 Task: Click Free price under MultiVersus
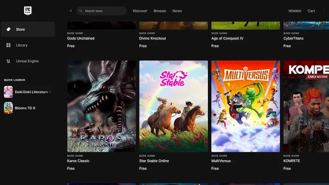tap(215, 169)
